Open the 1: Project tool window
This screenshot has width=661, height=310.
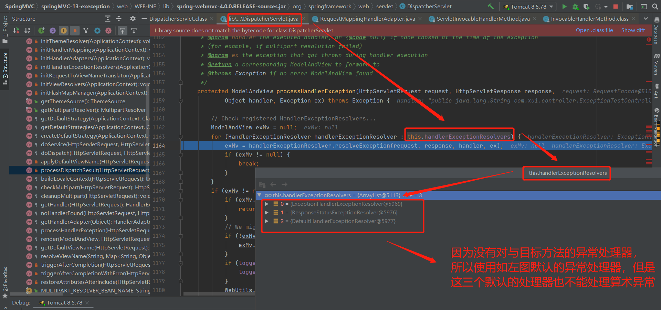click(5, 29)
